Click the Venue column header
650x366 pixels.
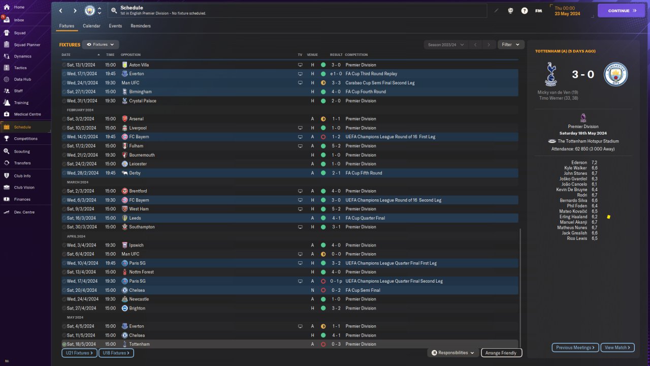312,55
